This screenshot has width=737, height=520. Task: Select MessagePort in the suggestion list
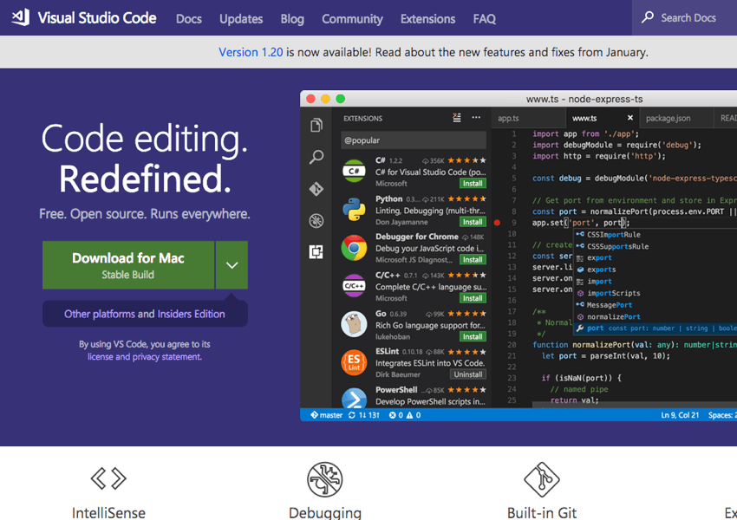point(655,305)
